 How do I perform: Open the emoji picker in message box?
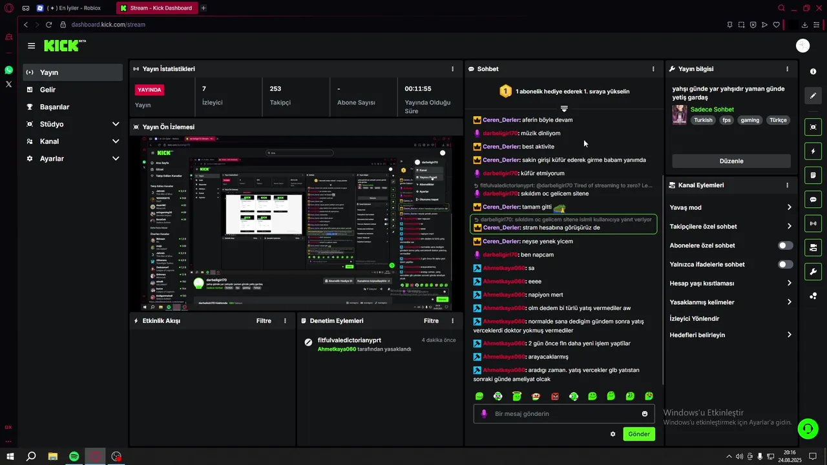(645, 414)
